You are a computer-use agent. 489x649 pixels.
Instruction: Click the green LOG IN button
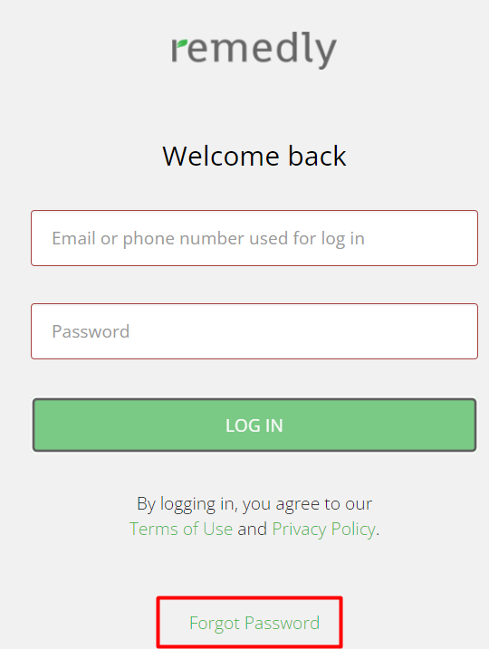254,425
